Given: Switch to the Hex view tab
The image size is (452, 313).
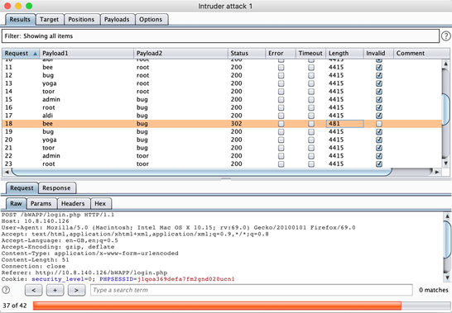Looking at the screenshot, I should click(x=100, y=203).
